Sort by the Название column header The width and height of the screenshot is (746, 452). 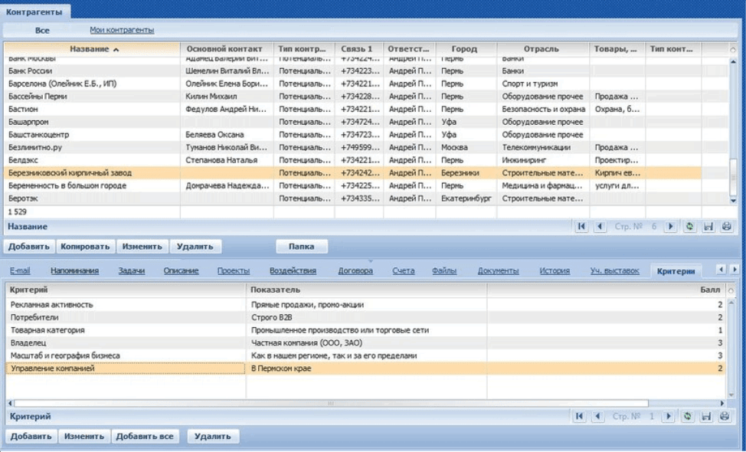point(94,49)
